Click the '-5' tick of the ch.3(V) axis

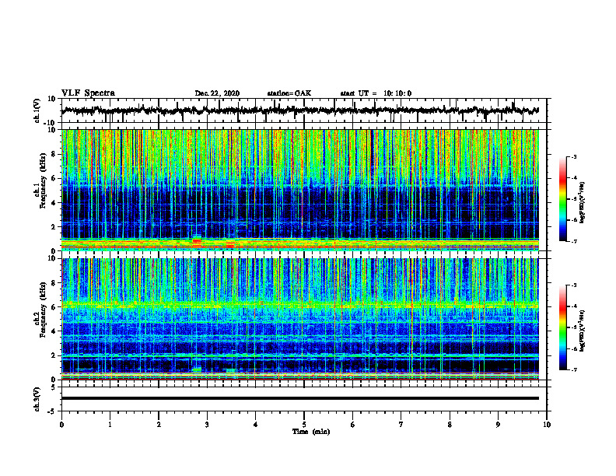coord(52,411)
